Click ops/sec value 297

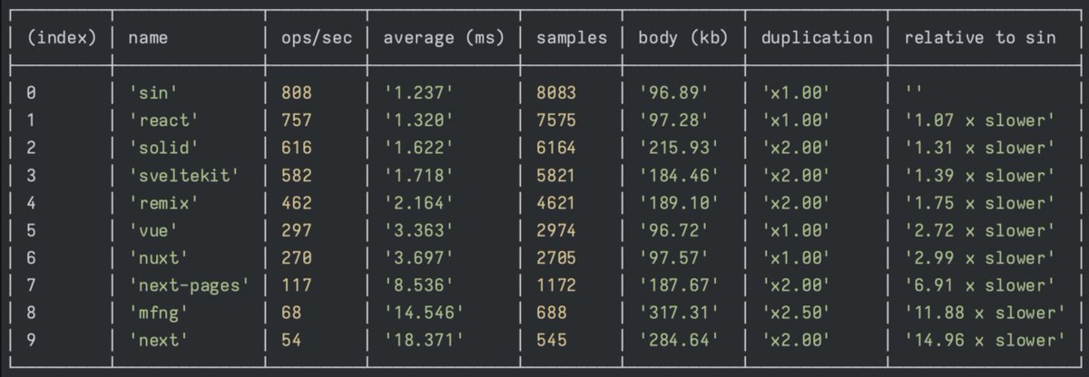pos(297,229)
